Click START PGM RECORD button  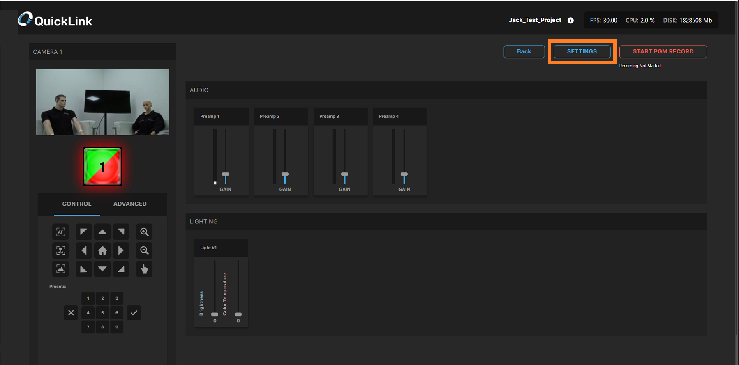coord(663,51)
